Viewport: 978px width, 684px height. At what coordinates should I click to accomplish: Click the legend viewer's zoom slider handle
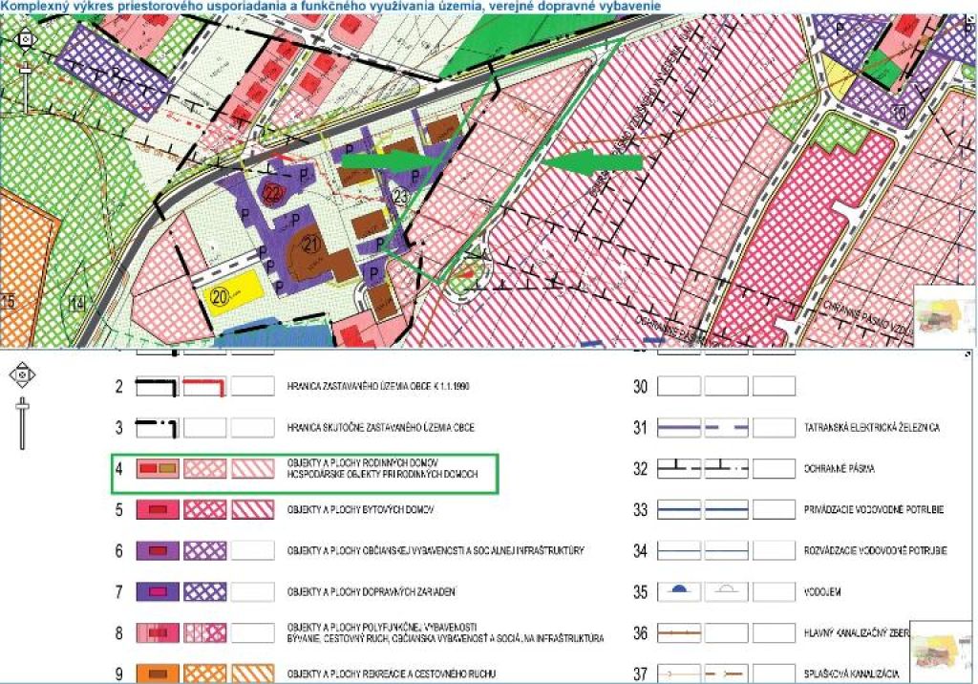click(x=22, y=409)
